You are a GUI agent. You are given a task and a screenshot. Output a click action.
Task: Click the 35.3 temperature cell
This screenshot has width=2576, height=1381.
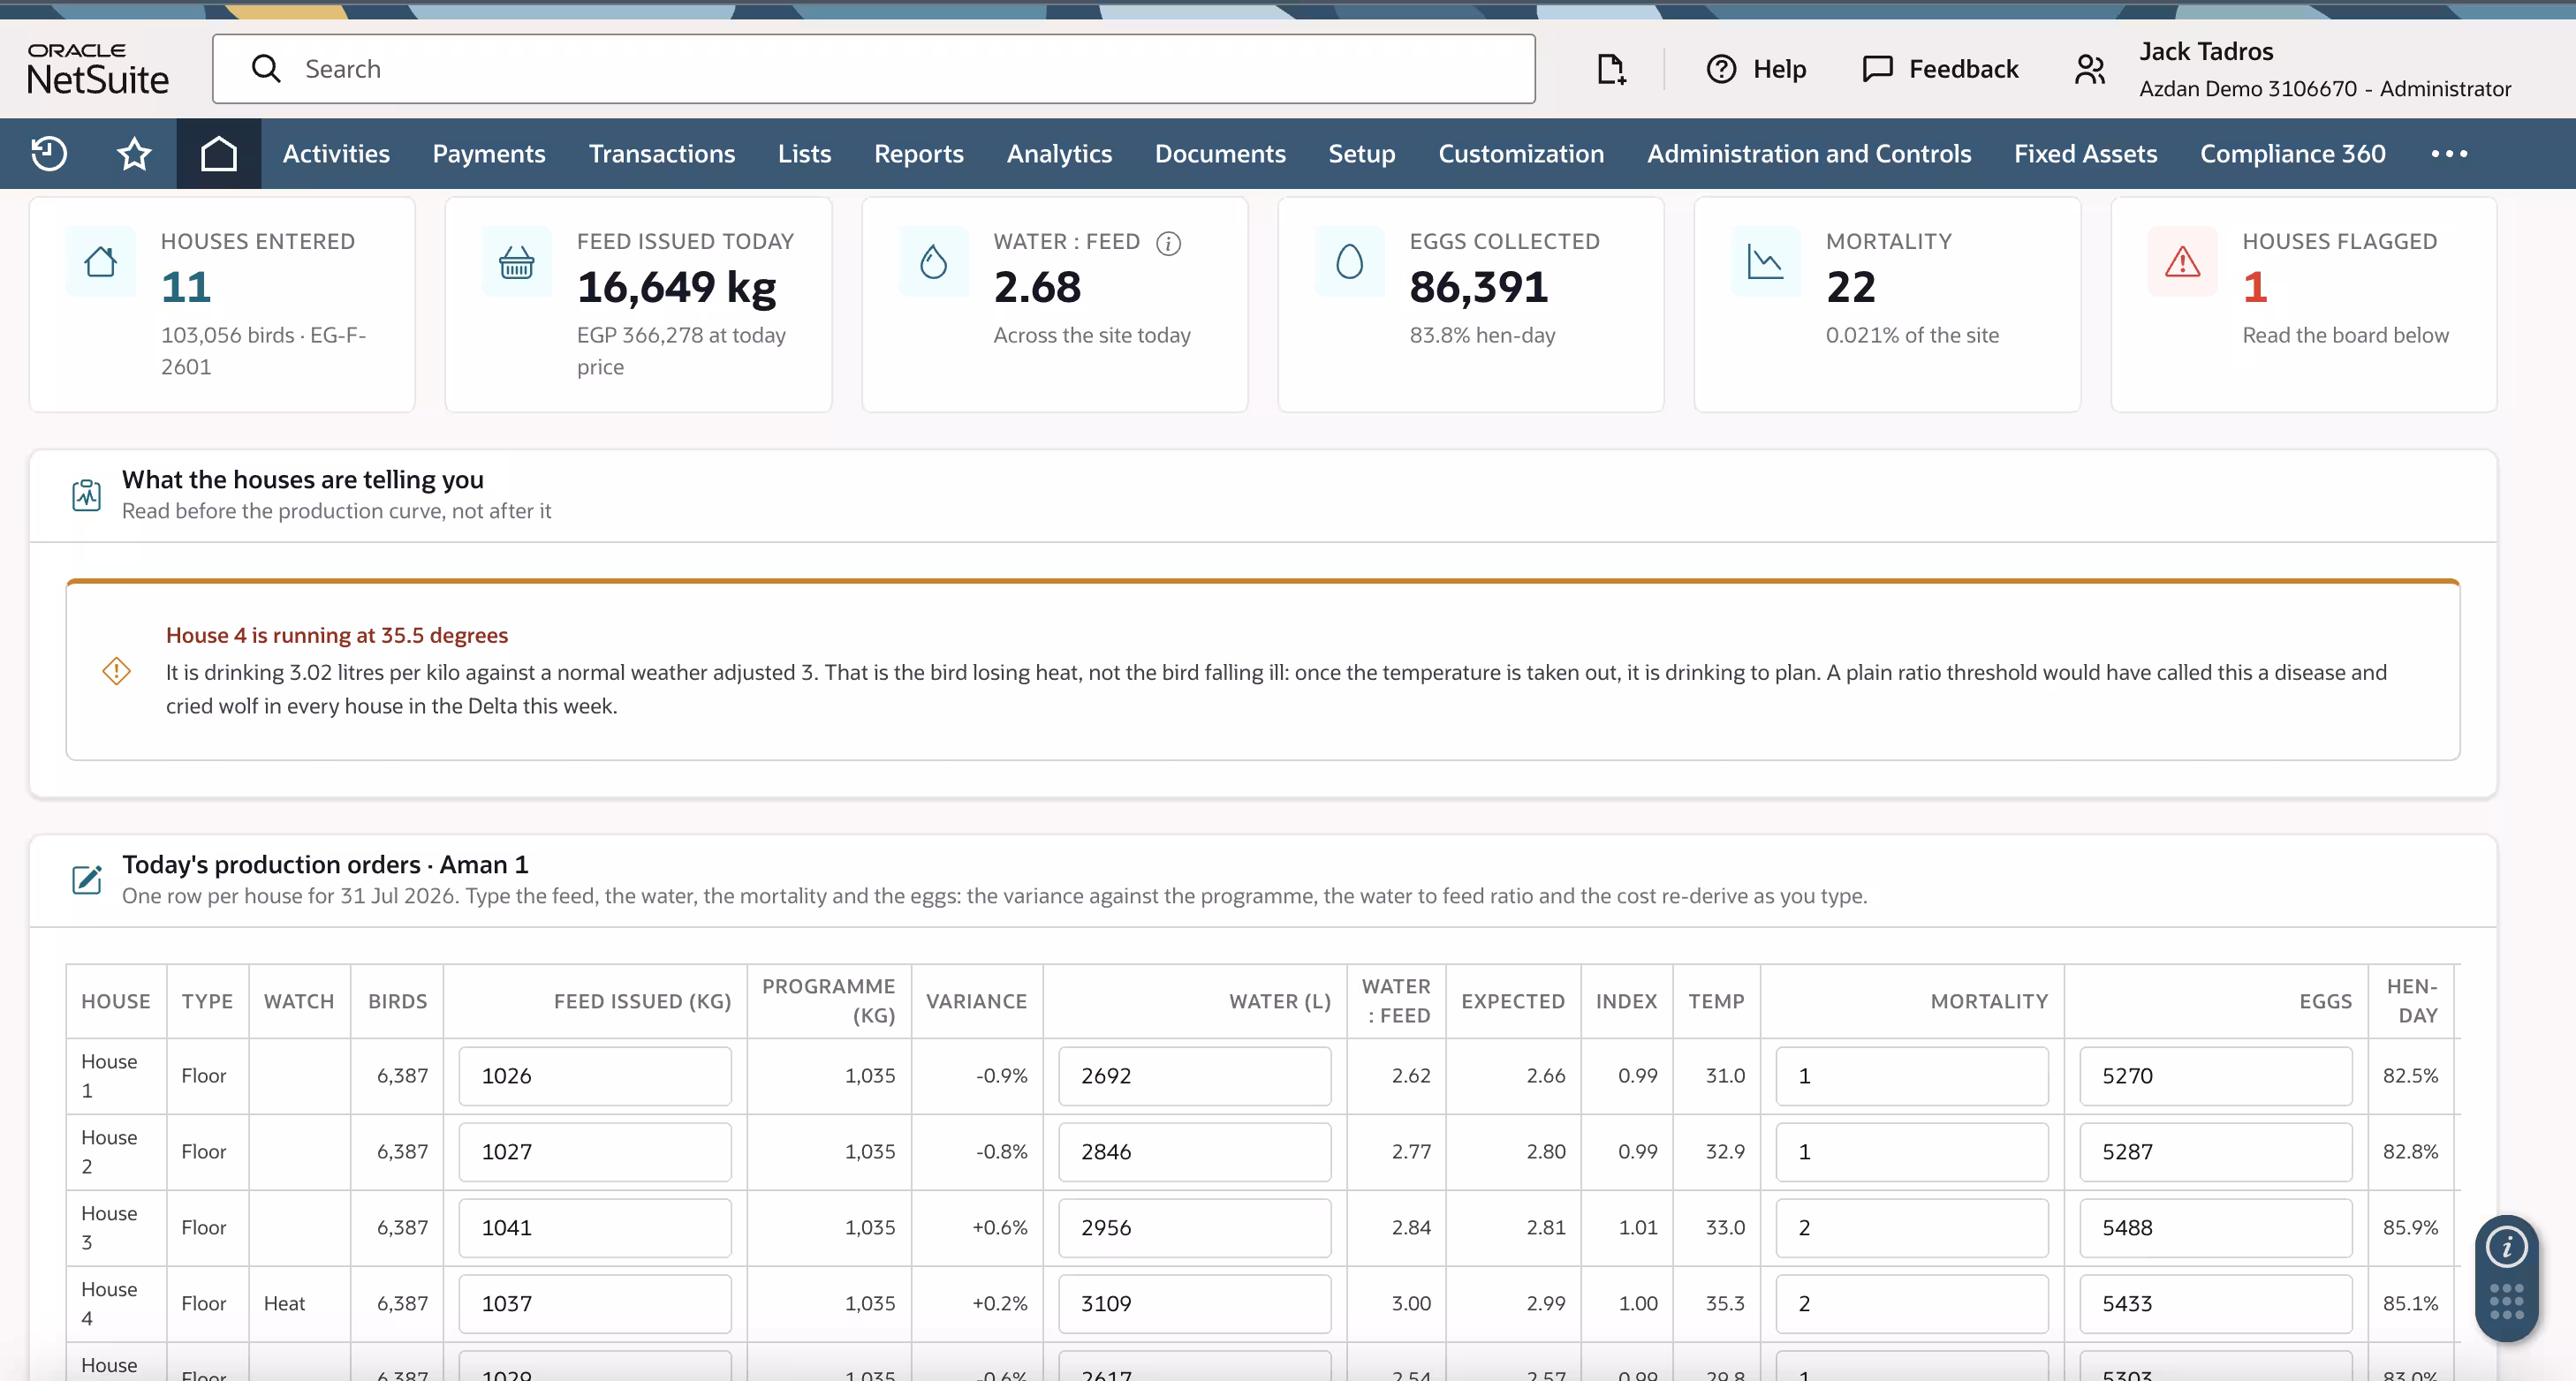click(1716, 1303)
